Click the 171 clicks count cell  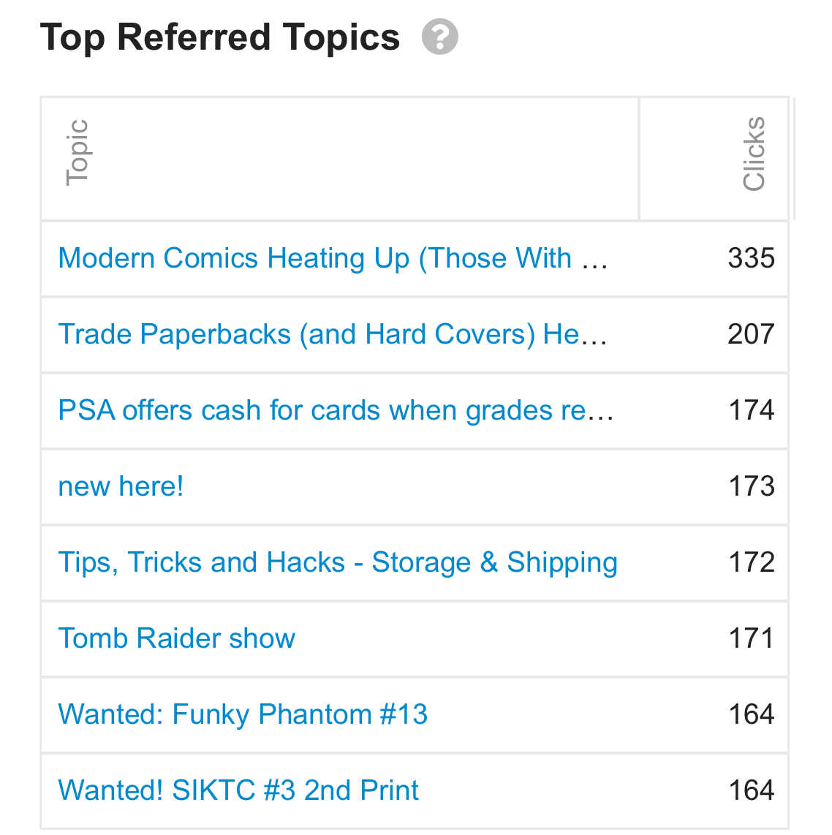coord(751,638)
